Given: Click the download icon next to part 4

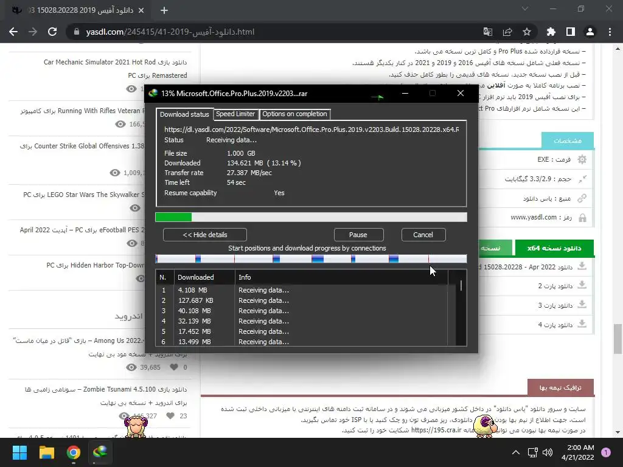Looking at the screenshot, I should [x=582, y=323].
